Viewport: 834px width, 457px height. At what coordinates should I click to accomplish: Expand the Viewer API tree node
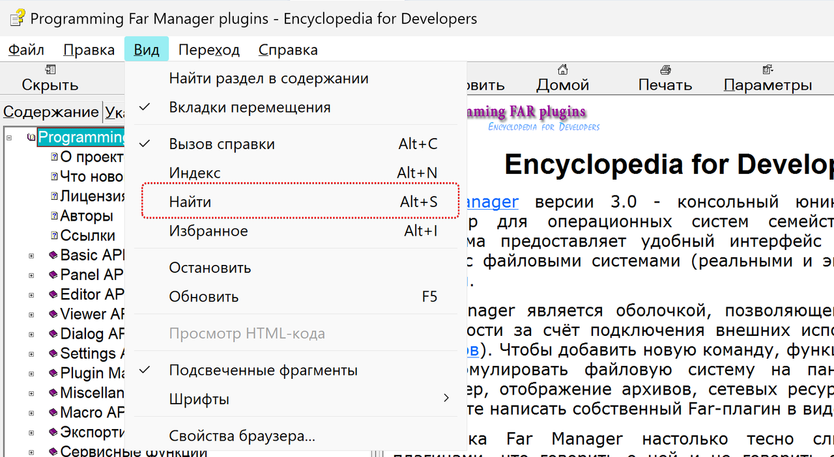31,314
